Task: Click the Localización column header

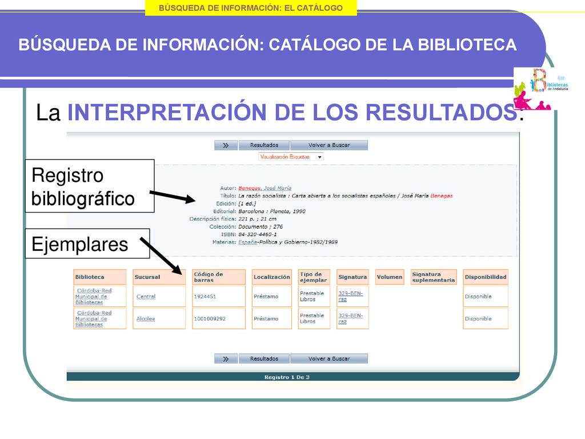Action: pos(271,277)
